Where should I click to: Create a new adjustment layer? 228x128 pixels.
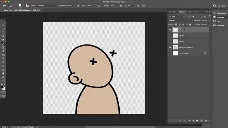pos(193,121)
